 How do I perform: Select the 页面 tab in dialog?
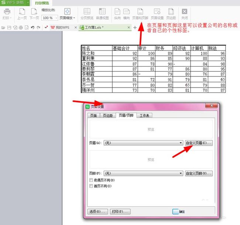93,116
